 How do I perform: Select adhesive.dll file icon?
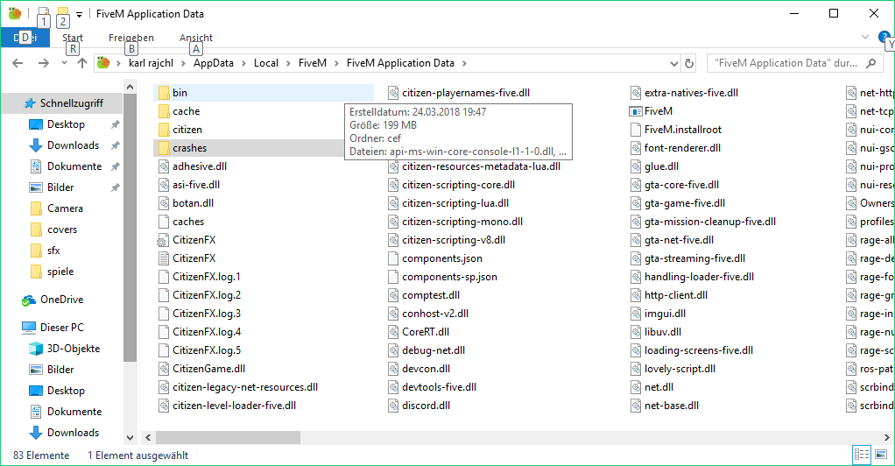pyautogui.click(x=164, y=166)
